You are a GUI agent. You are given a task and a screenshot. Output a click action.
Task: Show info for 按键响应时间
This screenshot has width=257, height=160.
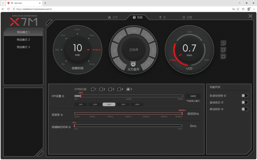click(69, 127)
